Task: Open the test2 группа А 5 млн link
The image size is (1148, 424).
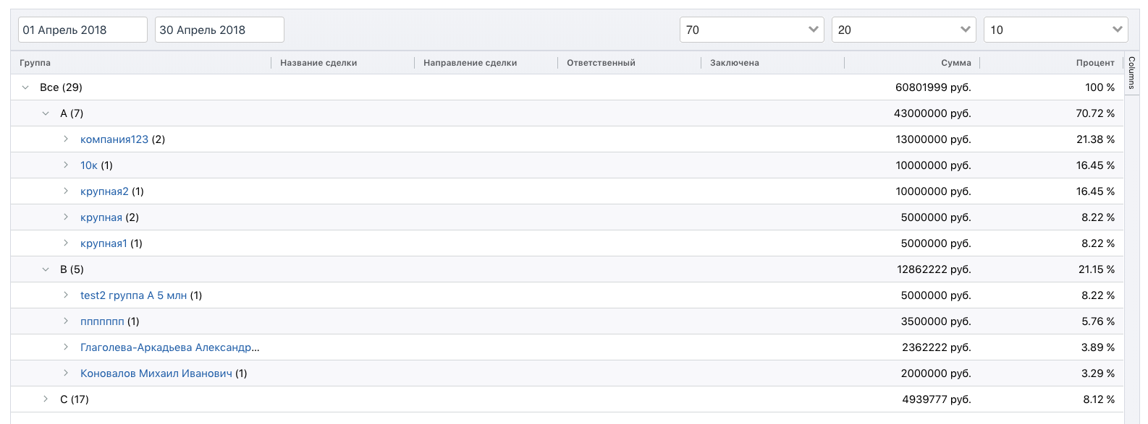Action: point(134,295)
